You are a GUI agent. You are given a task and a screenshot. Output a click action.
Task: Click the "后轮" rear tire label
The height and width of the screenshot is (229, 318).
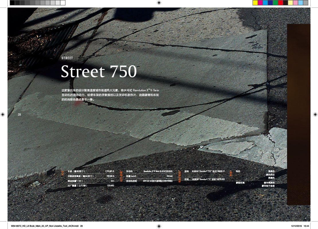tap(187, 179)
